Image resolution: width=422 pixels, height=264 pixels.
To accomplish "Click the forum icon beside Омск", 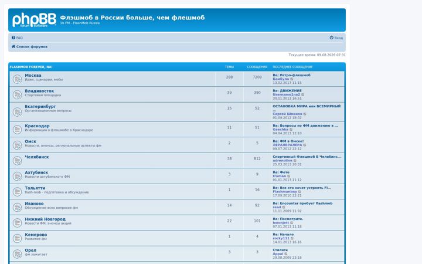I will pos(17,145).
